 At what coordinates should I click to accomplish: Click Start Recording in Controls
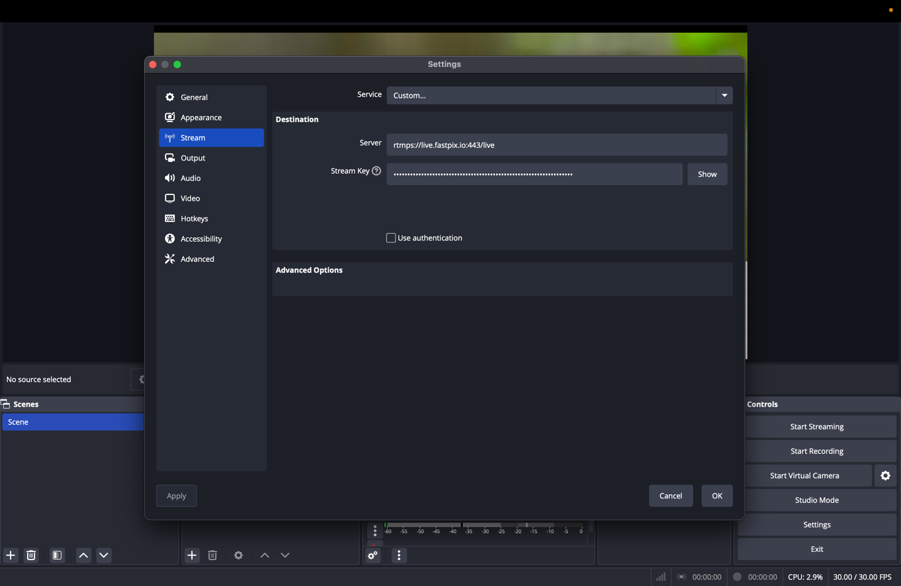(817, 451)
